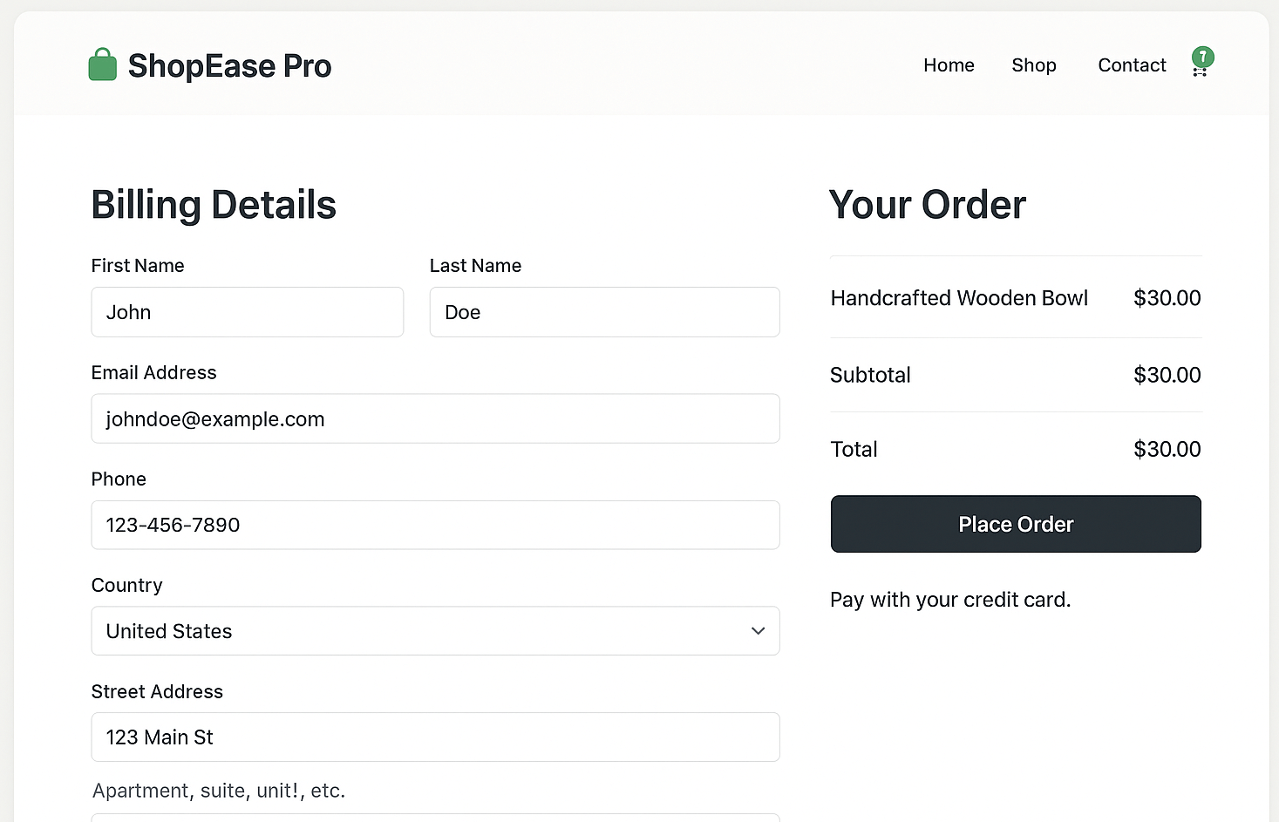Viewport: 1279px width, 822px height.
Task: Open the Shop nav link
Action: [1033, 65]
